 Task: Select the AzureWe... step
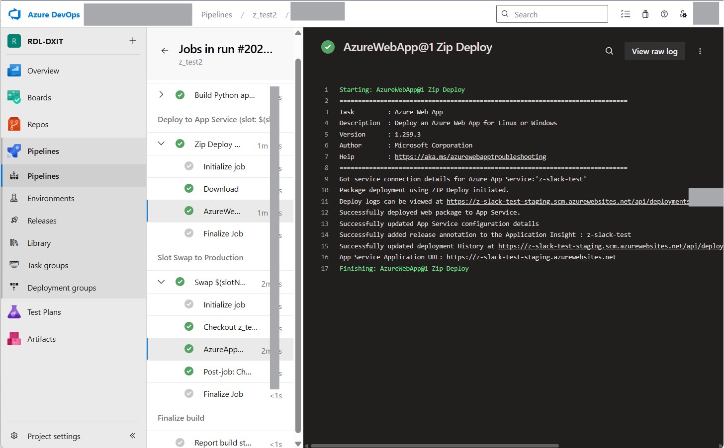point(220,211)
